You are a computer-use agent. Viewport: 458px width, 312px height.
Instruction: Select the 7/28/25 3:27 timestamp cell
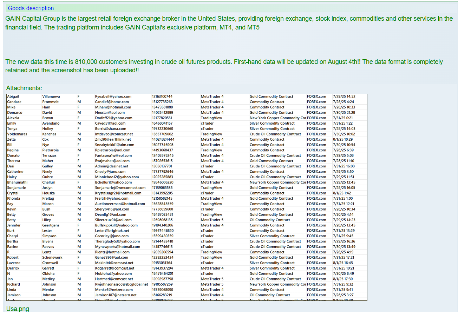[x=343, y=295]
